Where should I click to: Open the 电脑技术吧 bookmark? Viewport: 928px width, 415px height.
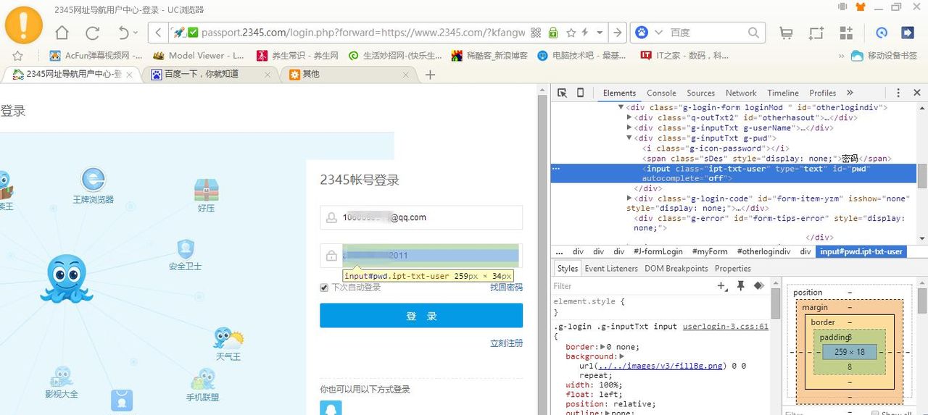(582, 55)
